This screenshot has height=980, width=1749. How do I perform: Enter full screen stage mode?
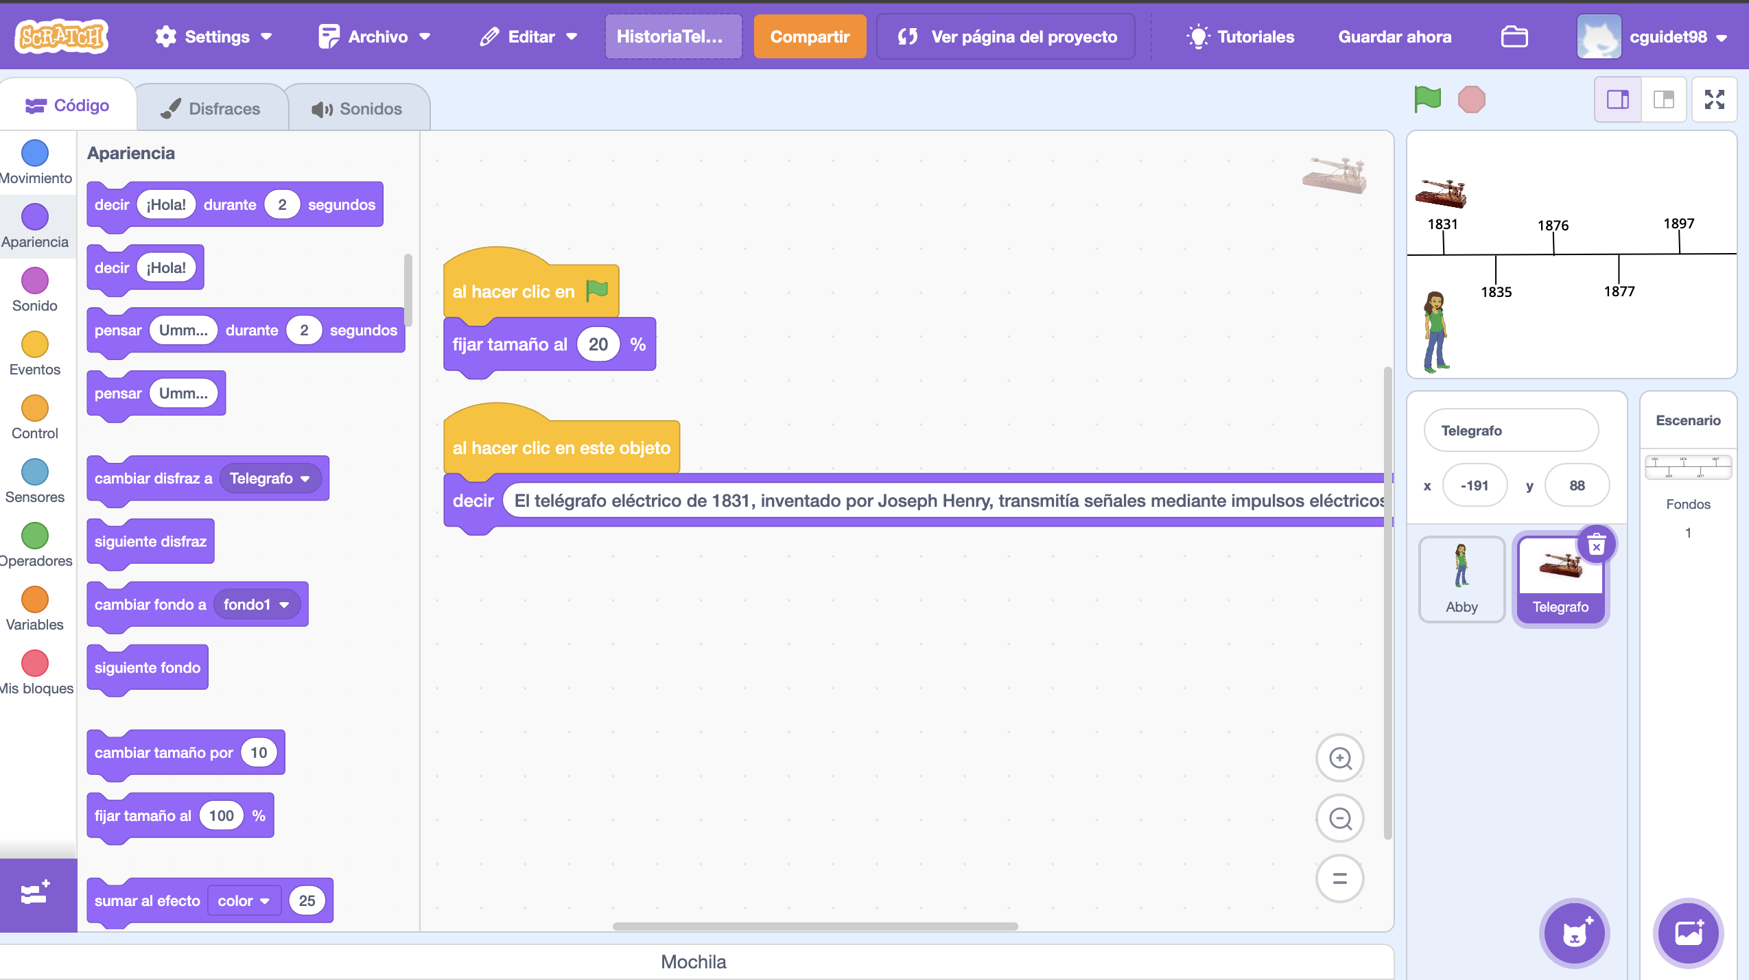1714,99
